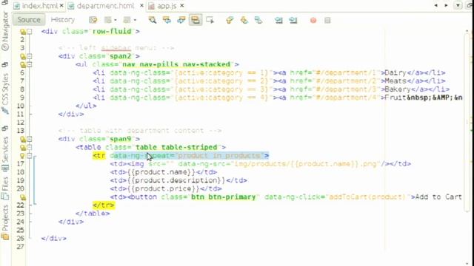This screenshot has height=266, width=474.
Task: Maximize the editor window icon
Action: coord(469,6)
